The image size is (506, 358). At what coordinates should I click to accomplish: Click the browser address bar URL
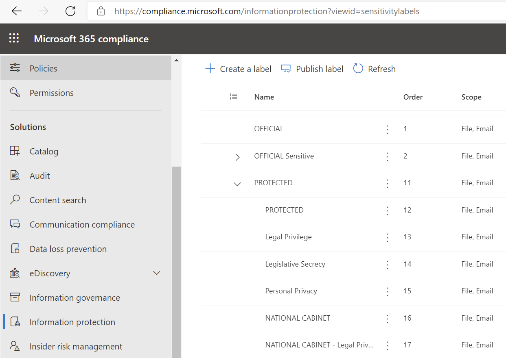(267, 11)
